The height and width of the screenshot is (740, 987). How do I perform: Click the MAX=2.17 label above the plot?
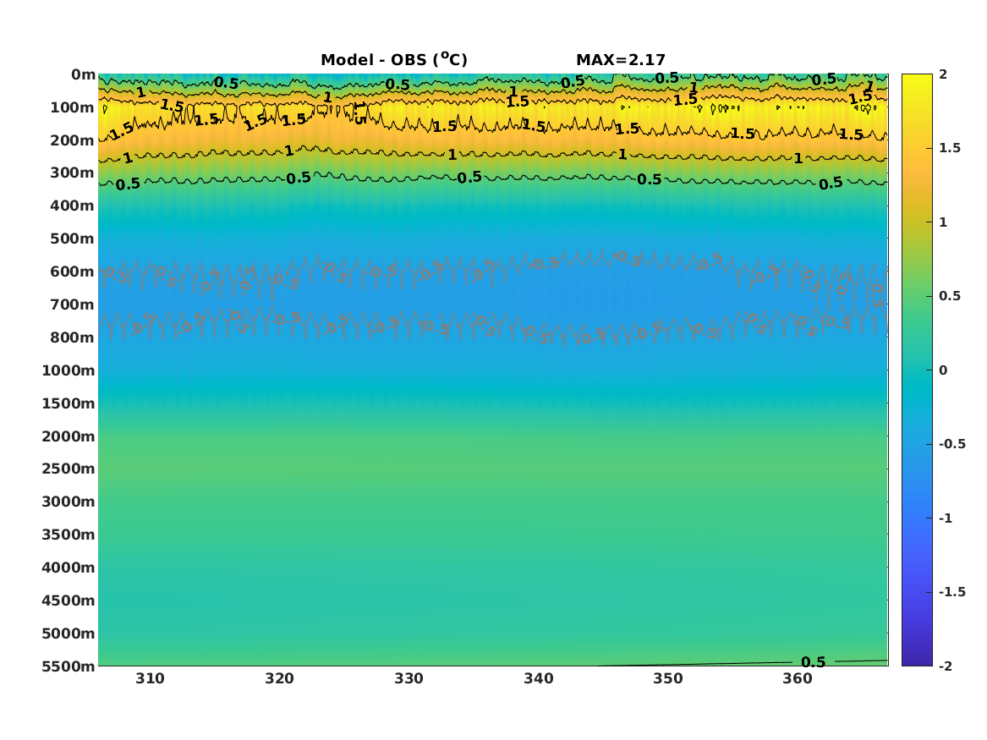621,60
